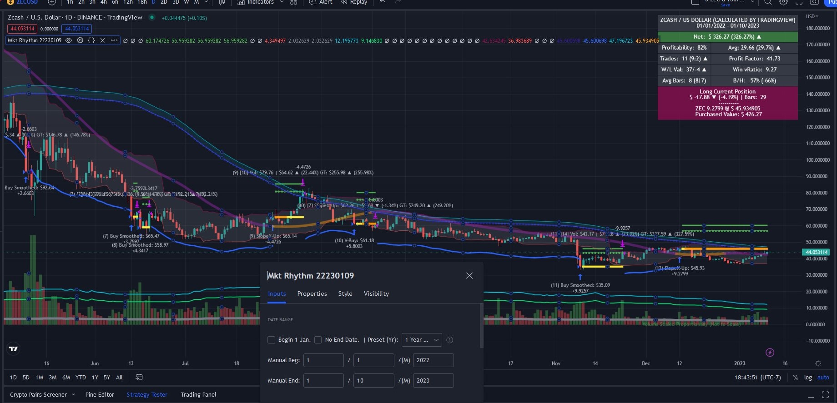
Task: Click the Replay button in top toolbar
Action: [x=354, y=2]
